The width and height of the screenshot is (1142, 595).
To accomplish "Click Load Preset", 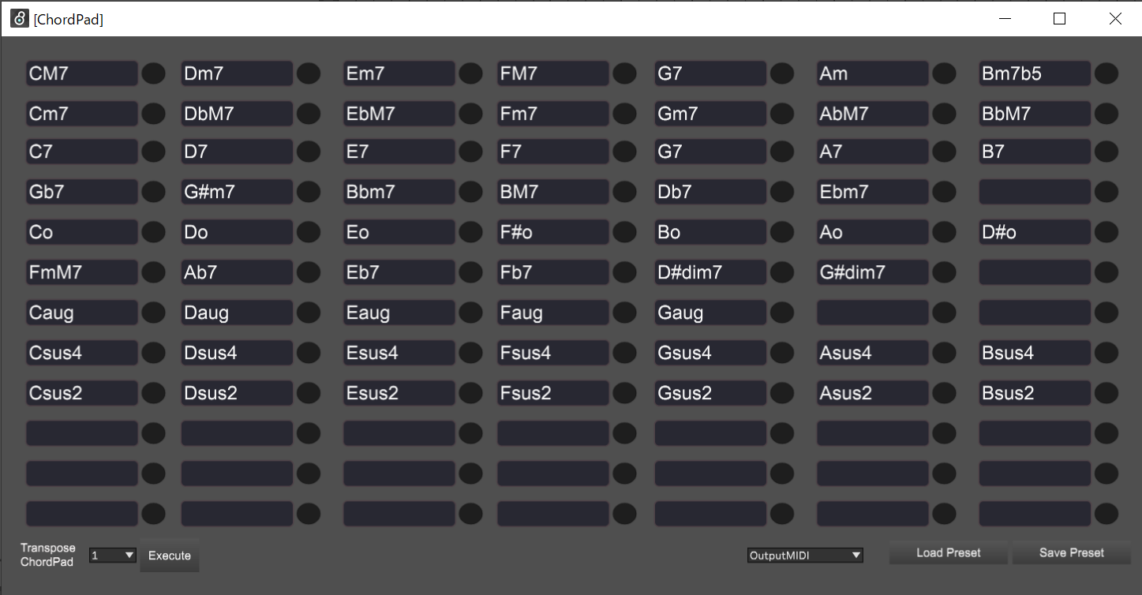I will pyautogui.click(x=948, y=553).
